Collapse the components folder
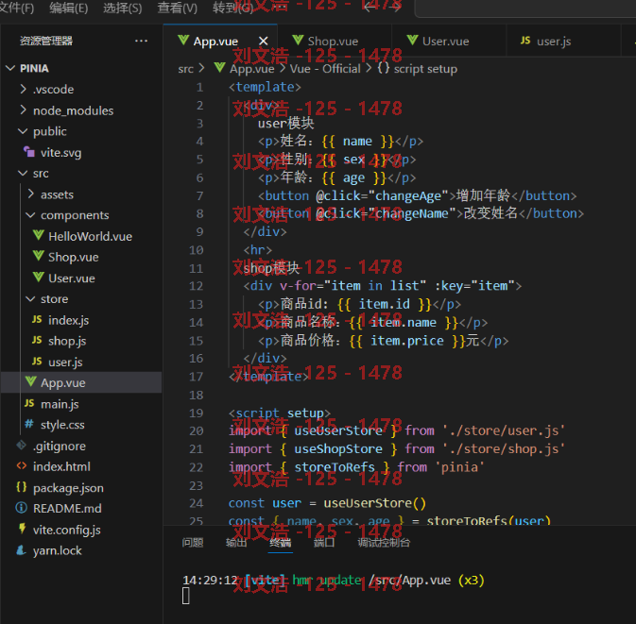636x624 pixels. pos(31,215)
